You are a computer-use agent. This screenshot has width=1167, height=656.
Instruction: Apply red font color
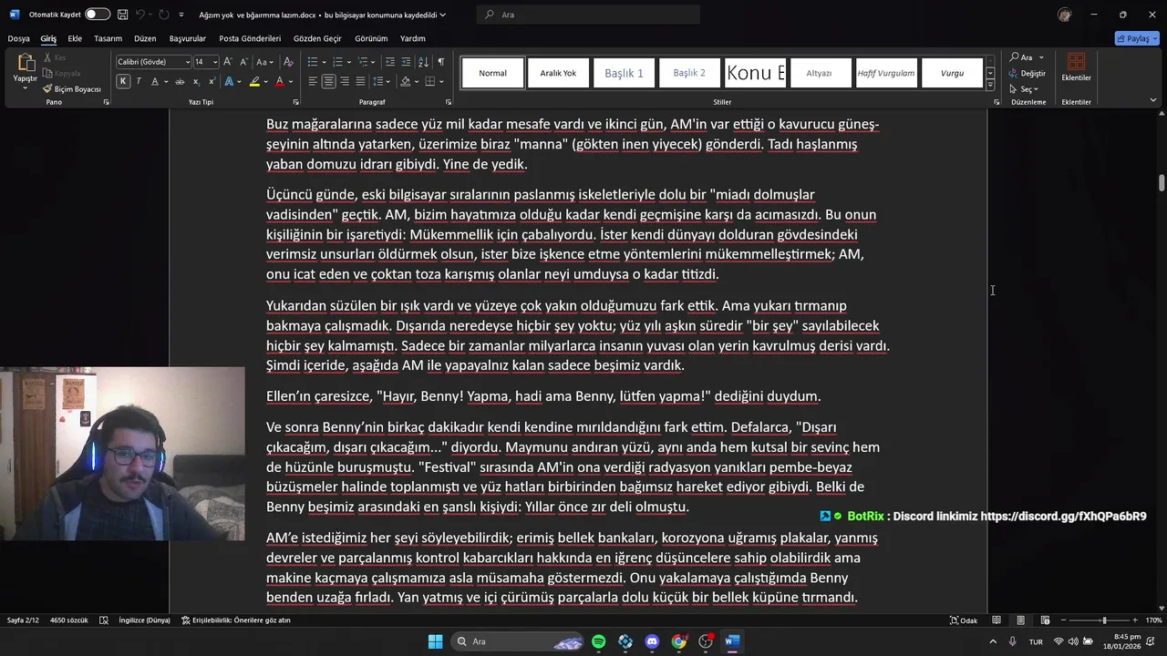280,82
